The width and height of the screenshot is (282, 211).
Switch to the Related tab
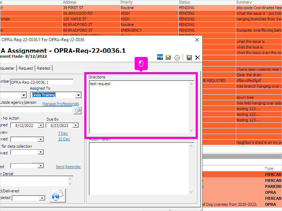coord(44,68)
